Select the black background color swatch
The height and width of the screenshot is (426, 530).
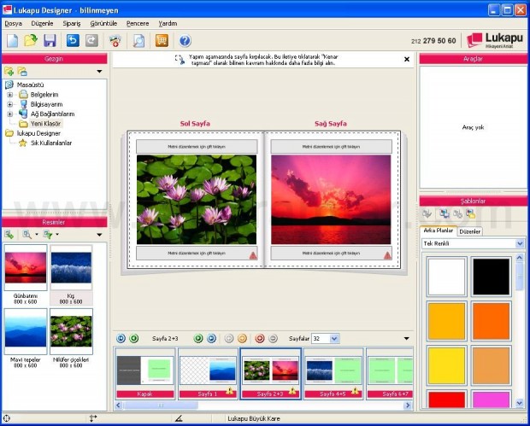pos(491,277)
